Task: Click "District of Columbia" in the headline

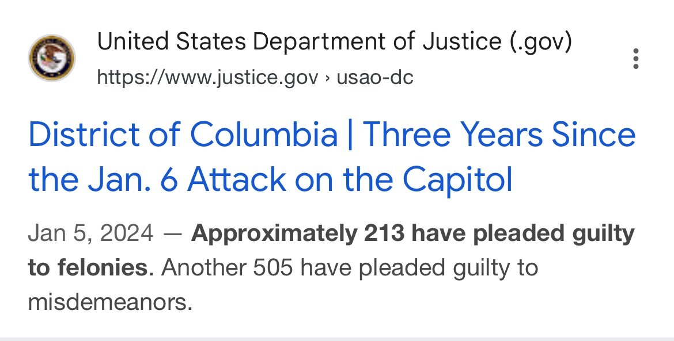Action: pyautogui.click(x=183, y=135)
